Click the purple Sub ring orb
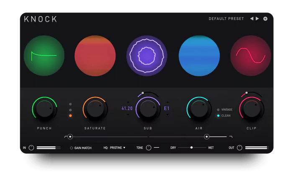Image resolution: width=293 pixels, height=174 pixels. coord(147,56)
